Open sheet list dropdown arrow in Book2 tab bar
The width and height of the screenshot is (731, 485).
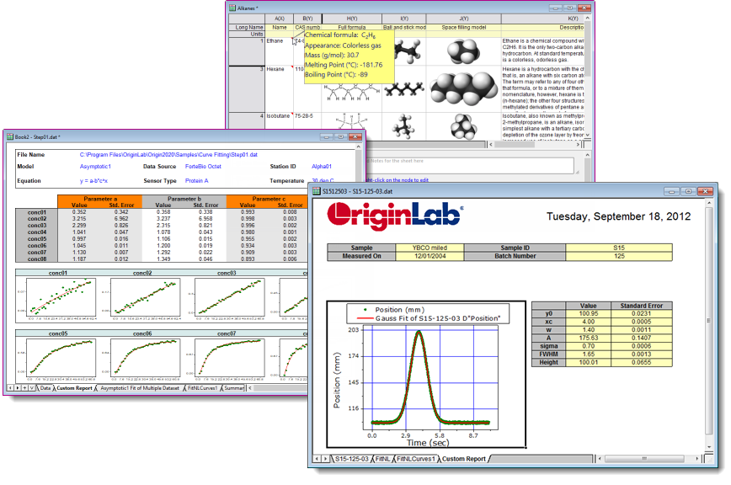click(32, 387)
